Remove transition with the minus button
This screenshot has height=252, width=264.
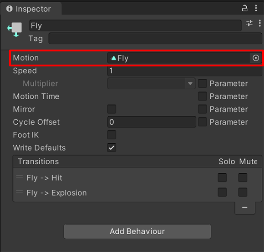click(245, 207)
